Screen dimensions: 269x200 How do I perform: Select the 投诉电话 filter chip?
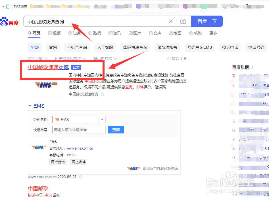tap(230, 47)
